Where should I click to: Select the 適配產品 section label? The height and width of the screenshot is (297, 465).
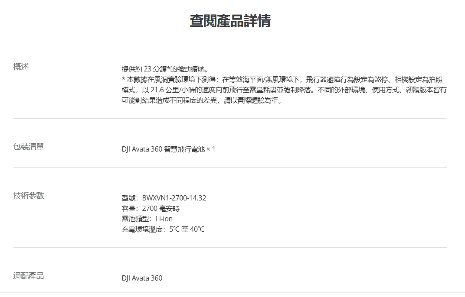coord(29,276)
